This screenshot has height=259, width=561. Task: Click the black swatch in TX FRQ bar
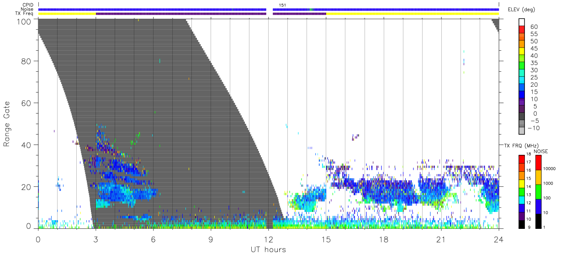pos(521,224)
